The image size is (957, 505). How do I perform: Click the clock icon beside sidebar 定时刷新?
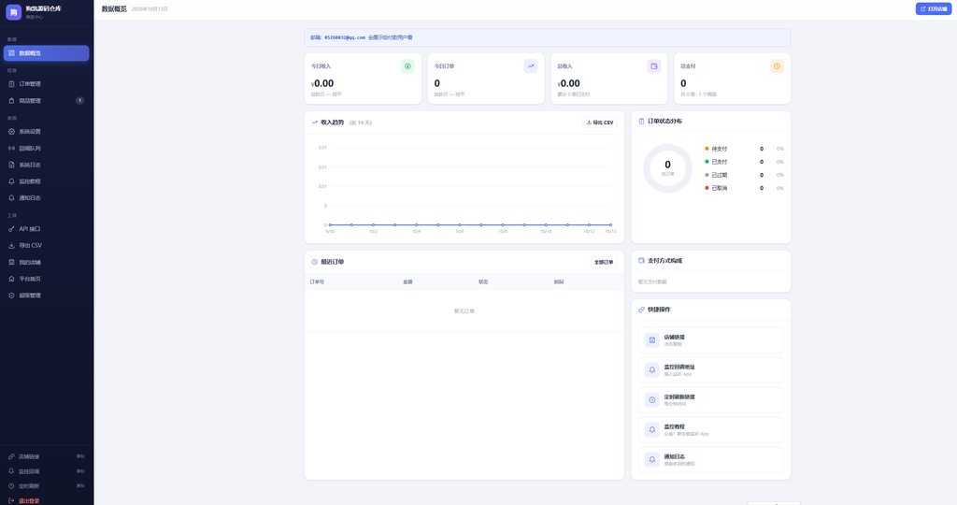[11, 486]
